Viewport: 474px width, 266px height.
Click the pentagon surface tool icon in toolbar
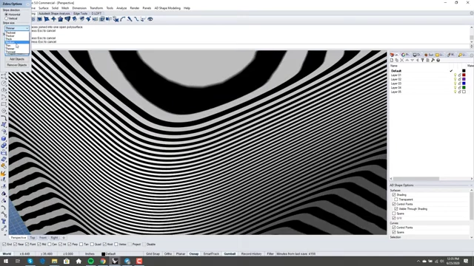61,19
